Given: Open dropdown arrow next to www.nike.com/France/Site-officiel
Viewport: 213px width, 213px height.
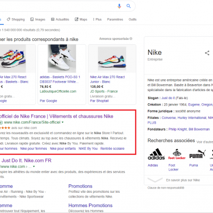Looking at the screenshot, I should [62, 122].
